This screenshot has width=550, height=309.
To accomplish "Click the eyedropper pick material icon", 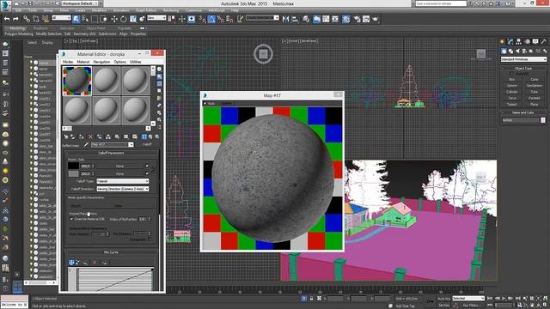I will click(86, 144).
